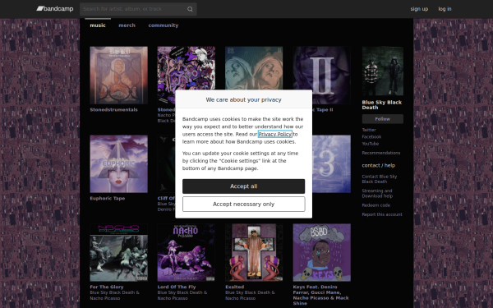Open the log in link
Viewport: 493px width, 308px height.
pyautogui.click(x=445, y=9)
